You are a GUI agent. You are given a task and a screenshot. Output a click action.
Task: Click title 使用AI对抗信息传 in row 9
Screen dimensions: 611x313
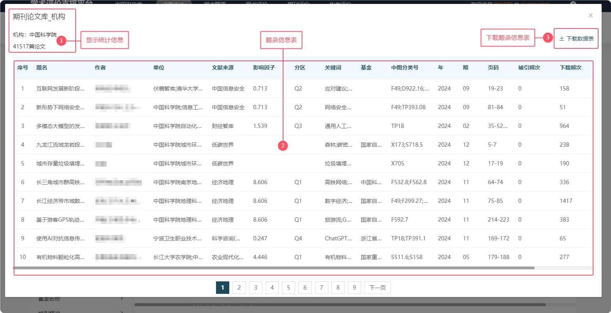click(60, 238)
